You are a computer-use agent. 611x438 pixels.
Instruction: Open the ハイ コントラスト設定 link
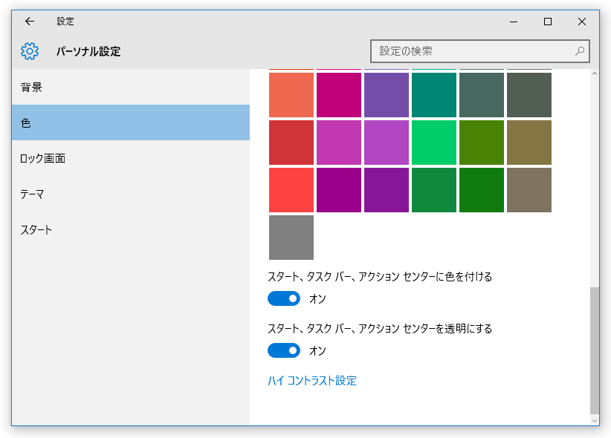pos(312,380)
